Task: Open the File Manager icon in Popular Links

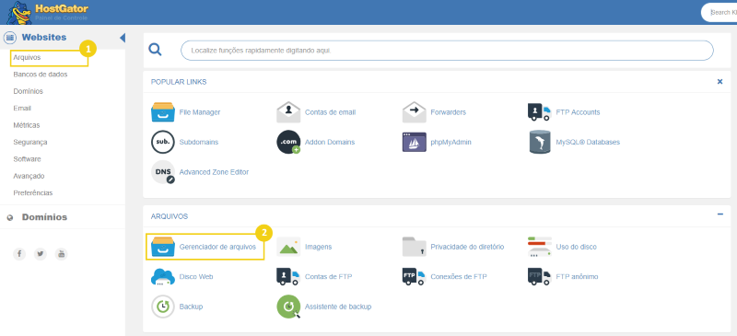Action: 163,112
